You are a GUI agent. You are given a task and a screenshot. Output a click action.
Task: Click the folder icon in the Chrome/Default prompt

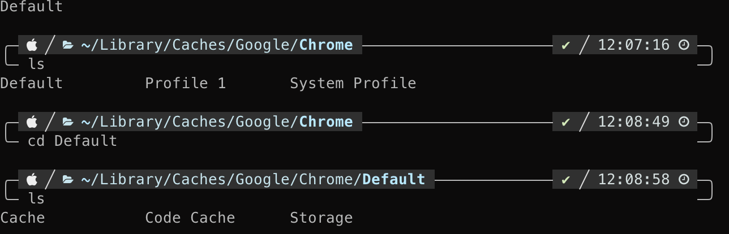pyautogui.click(x=68, y=180)
